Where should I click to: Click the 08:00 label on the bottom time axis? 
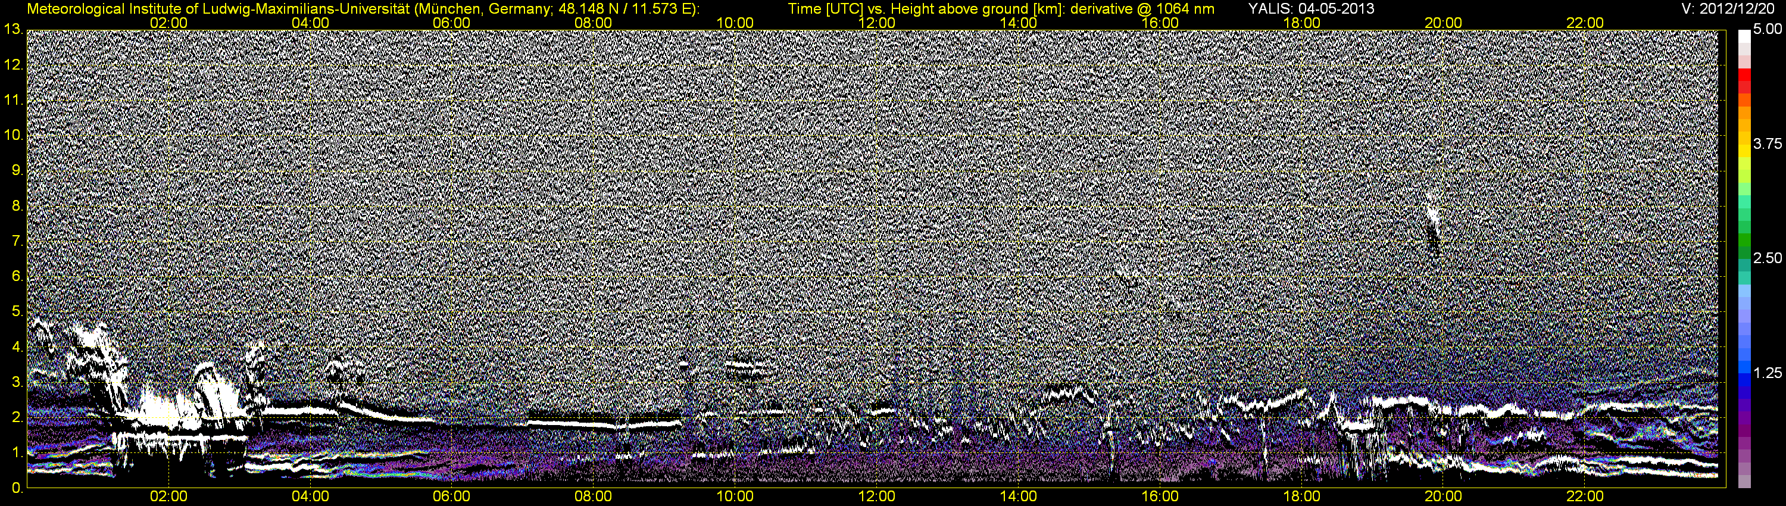(594, 497)
